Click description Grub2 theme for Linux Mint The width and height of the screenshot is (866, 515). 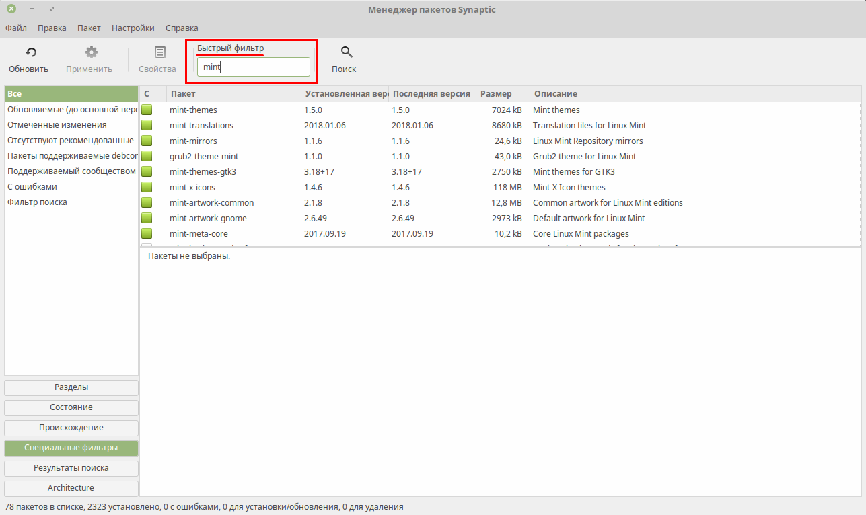[584, 156]
